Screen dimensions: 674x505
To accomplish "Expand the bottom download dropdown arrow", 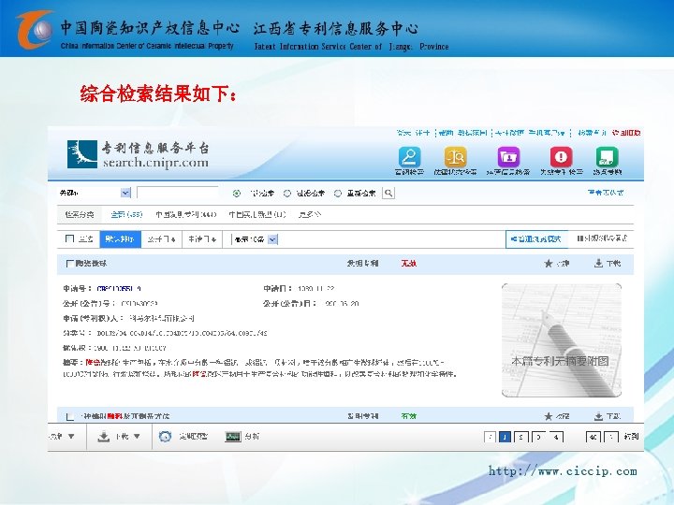I will pos(137,437).
